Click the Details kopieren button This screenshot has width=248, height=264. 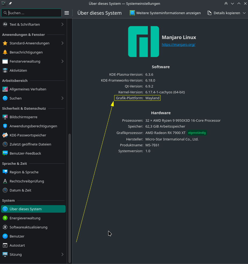click(x=224, y=13)
